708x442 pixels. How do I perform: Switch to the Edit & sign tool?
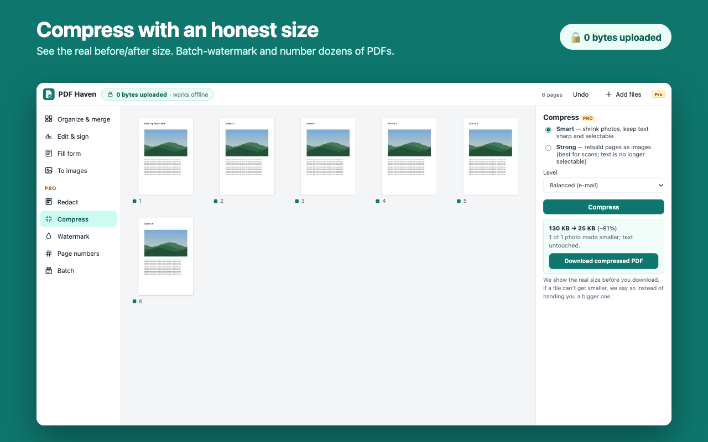79,136
